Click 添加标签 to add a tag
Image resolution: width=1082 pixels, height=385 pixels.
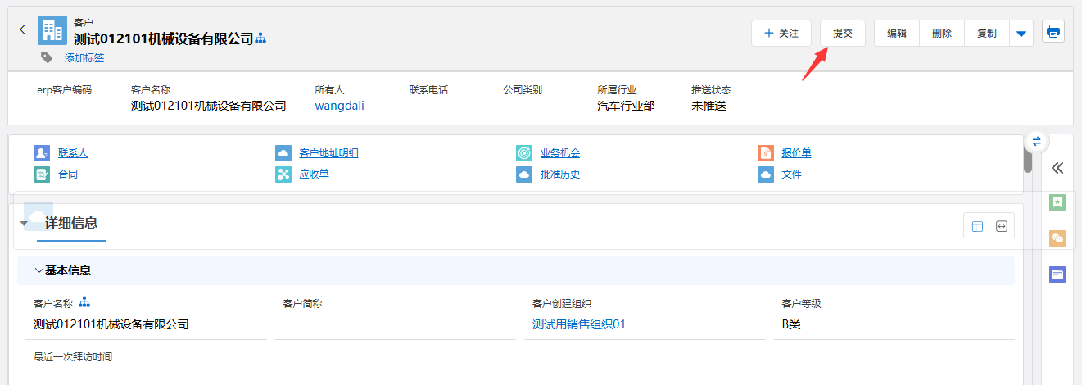pyautogui.click(x=84, y=58)
